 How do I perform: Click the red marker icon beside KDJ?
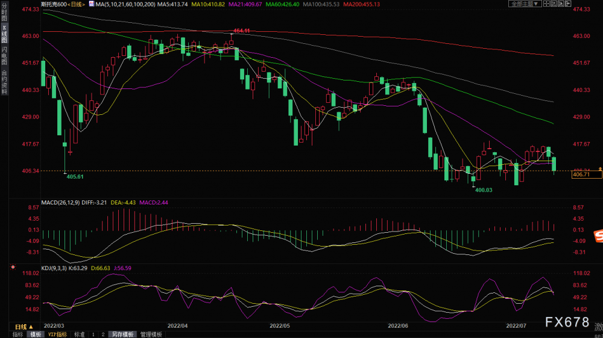point(13,267)
